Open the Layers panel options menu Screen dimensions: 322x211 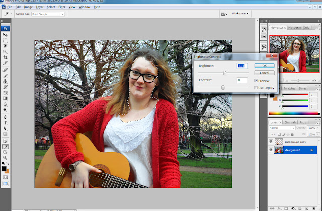point(319,124)
